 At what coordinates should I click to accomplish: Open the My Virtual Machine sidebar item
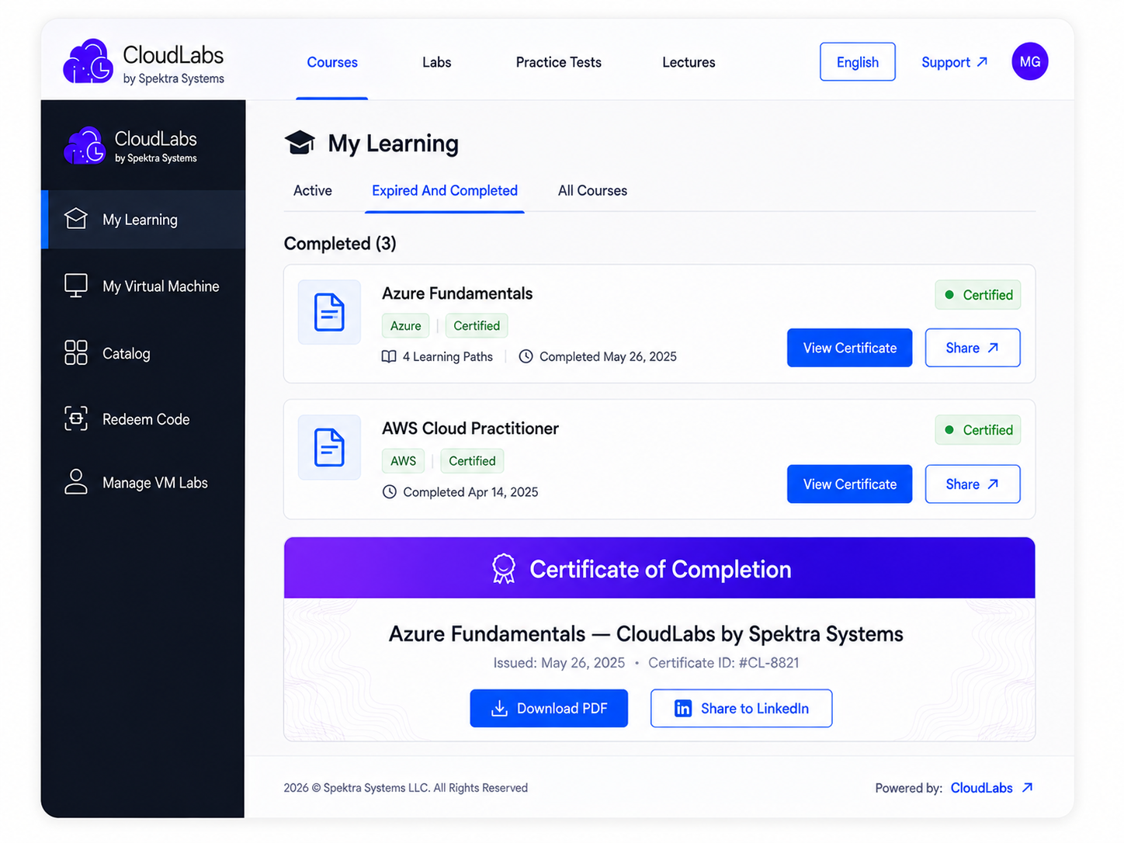pos(144,286)
